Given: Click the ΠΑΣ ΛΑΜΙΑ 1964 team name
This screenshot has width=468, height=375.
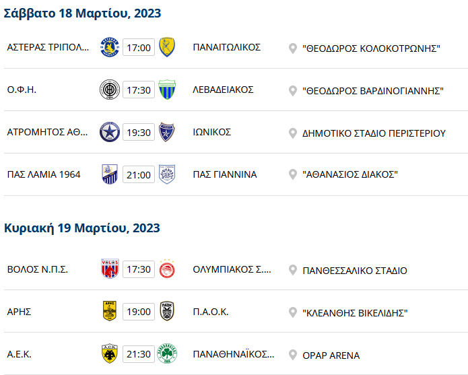Looking at the screenshot, I should [x=44, y=174].
